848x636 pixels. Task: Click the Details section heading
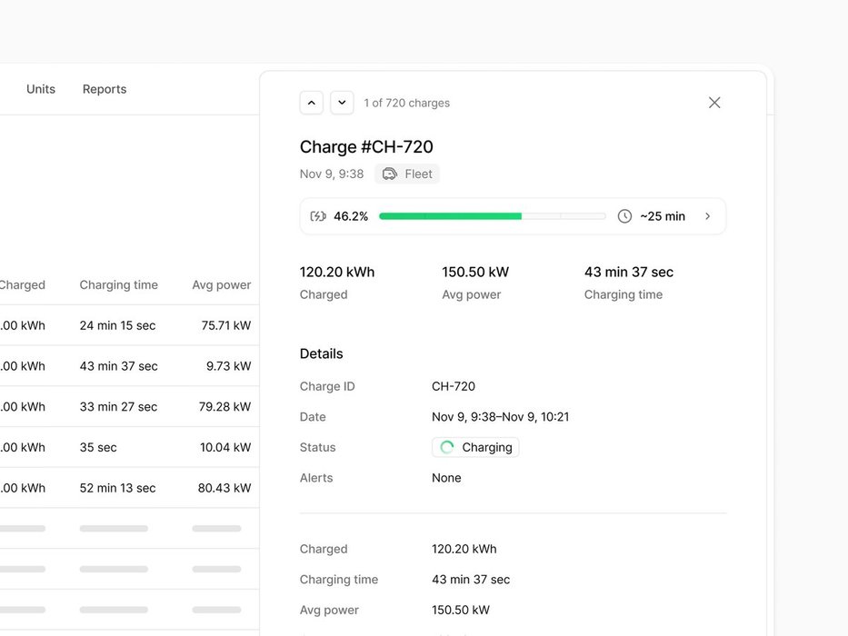click(321, 353)
